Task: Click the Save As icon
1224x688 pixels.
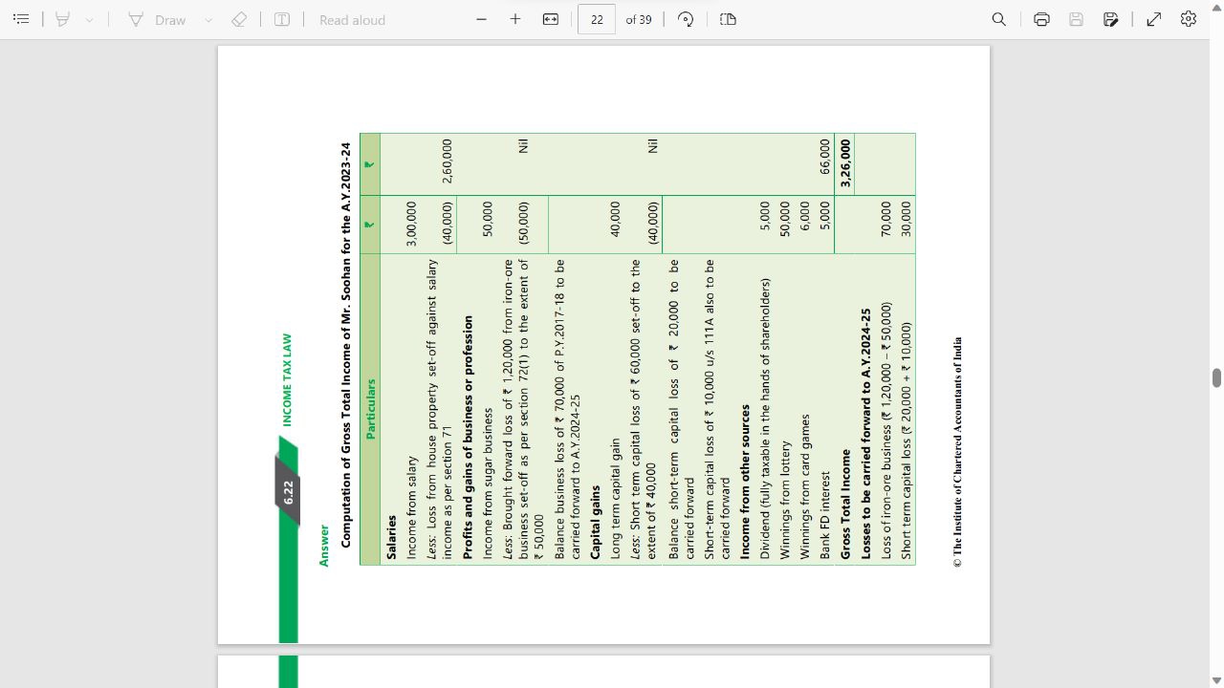Action: point(1110,19)
